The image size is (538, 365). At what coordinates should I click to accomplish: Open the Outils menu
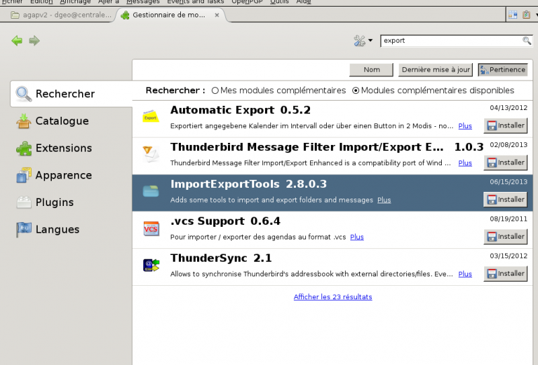click(279, 2)
